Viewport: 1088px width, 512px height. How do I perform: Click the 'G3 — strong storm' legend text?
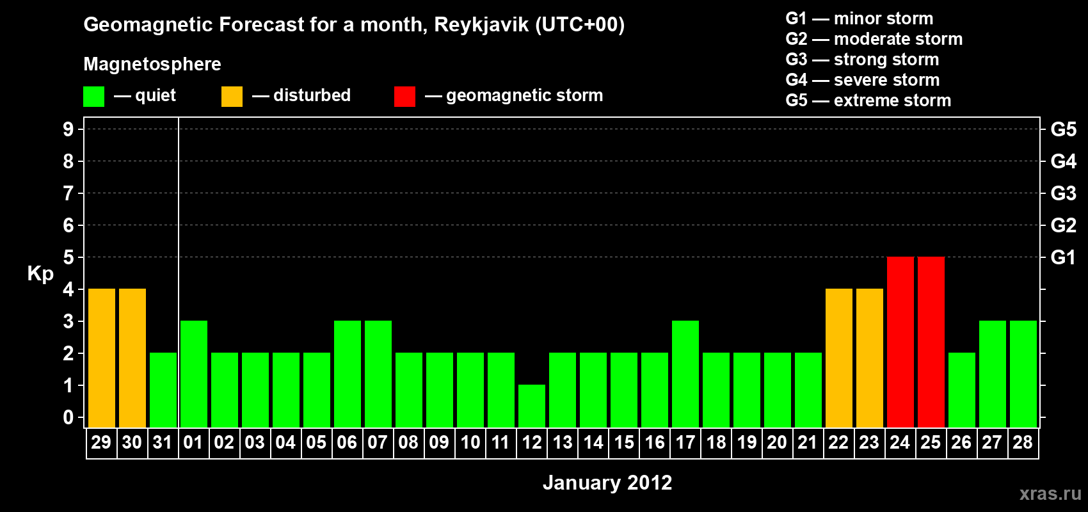click(863, 60)
